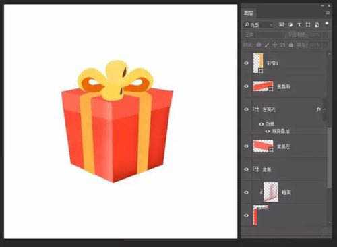This screenshot has width=337, height=247.
Task: Click the smart object filter icon
Action: point(317,24)
